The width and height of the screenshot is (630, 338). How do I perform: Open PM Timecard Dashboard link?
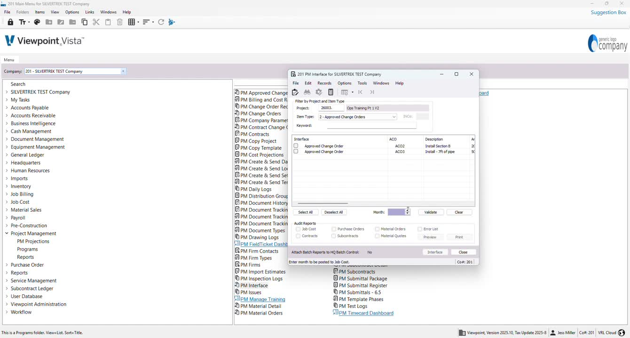[x=366, y=313]
